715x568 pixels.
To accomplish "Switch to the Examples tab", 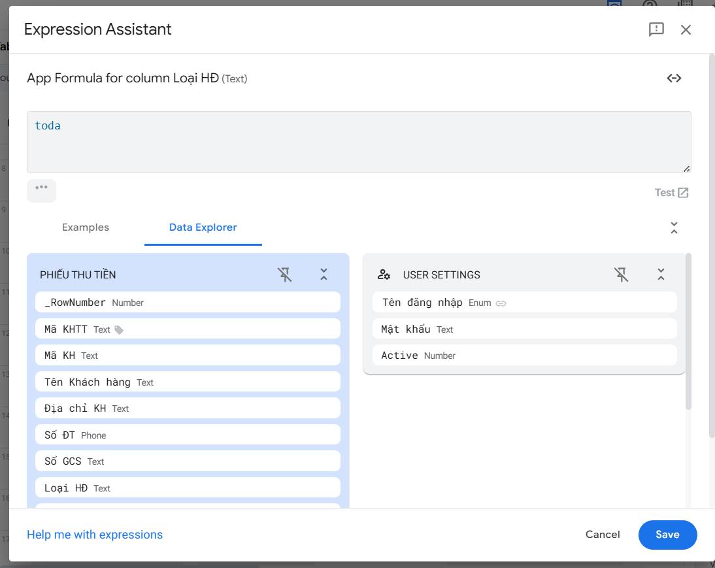I will [85, 227].
